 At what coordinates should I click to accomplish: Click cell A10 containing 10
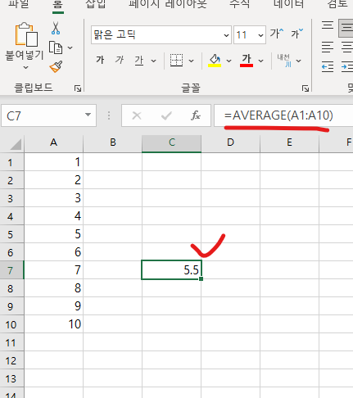click(54, 324)
